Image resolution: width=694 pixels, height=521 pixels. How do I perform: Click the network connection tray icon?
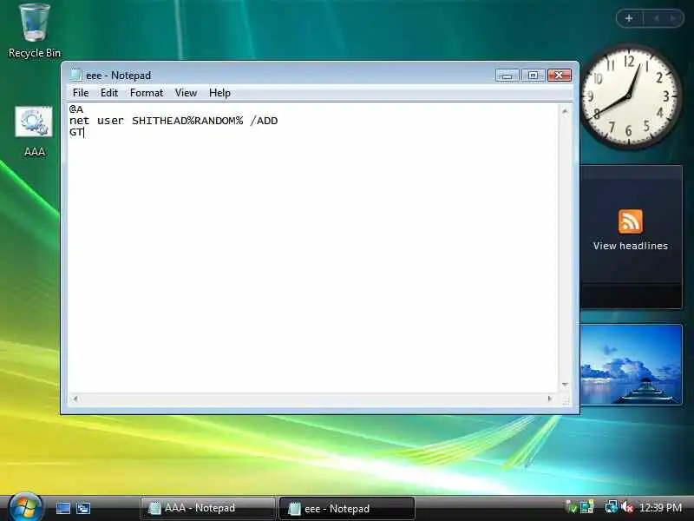click(x=612, y=507)
